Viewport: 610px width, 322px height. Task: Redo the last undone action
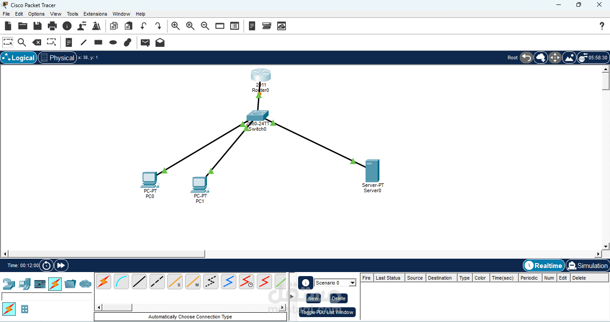tap(158, 26)
